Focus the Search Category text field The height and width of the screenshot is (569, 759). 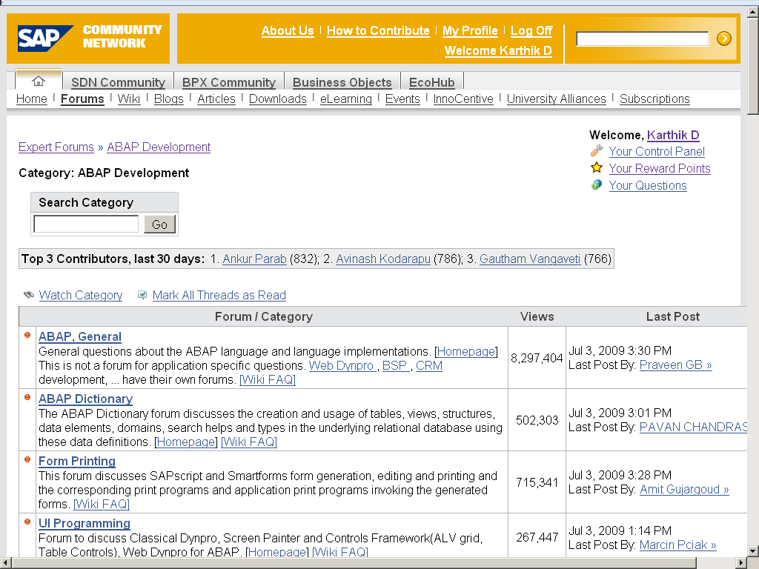click(x=86, y=224)
